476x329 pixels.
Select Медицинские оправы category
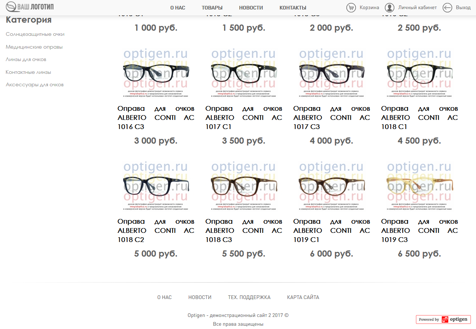click(x=34, y=47)
